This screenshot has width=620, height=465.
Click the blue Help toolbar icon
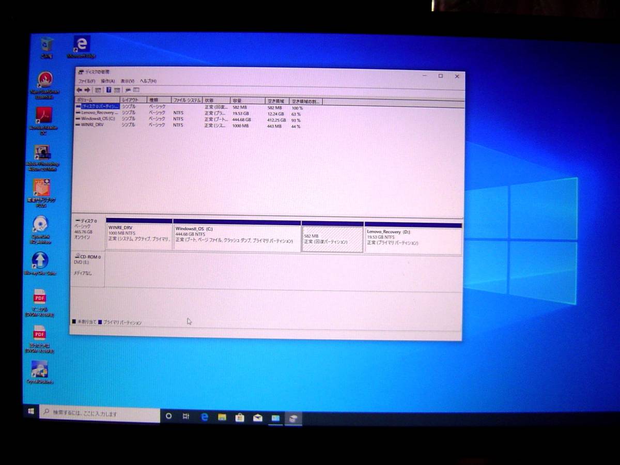tap(109, 90)
